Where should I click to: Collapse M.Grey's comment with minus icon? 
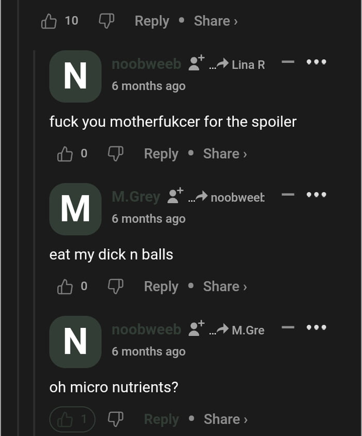tap(288, 195)
